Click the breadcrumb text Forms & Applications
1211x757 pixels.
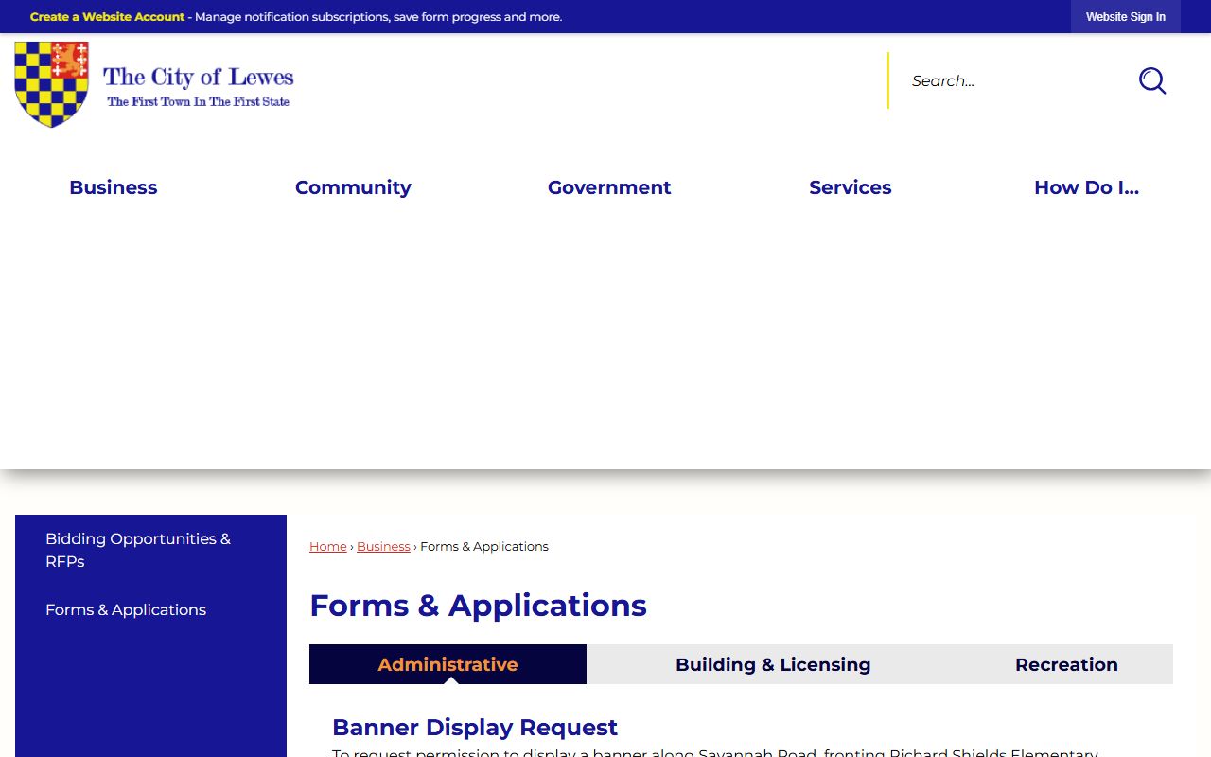pyautogui.click(x=484, y=546)
